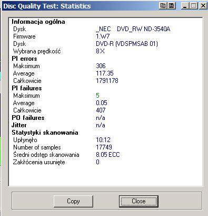Select PI failures total 407
Image resolution: width=208 pixels, height=216 pixels.
click(x=101, y=110)
